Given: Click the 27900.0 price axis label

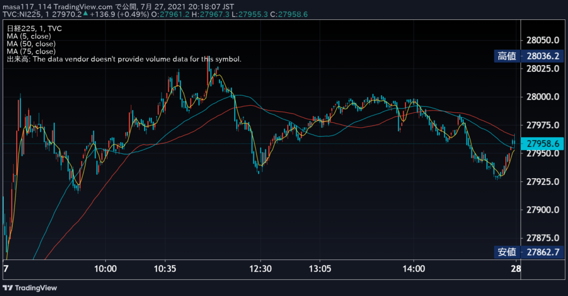Looking at the screenshot, I should (x=542, y=210).
